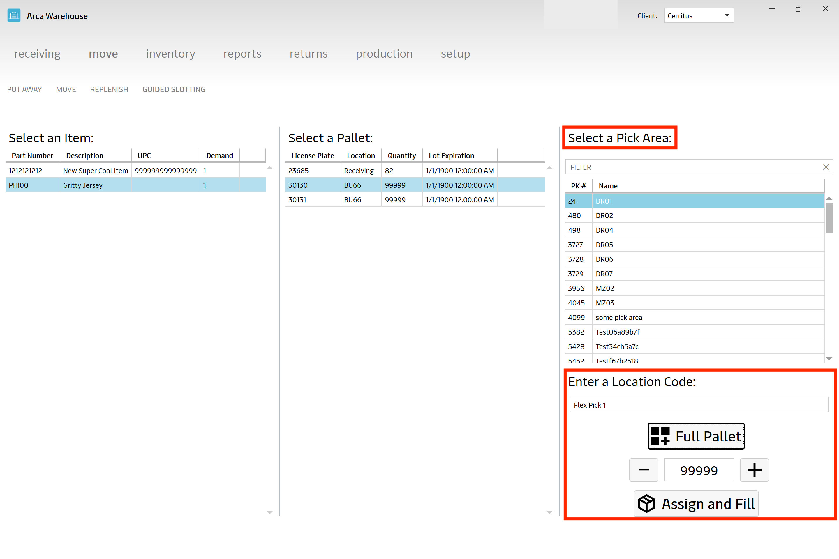839x559 pixels.
Task: Sort items by UPC column header
Action: 166,155
